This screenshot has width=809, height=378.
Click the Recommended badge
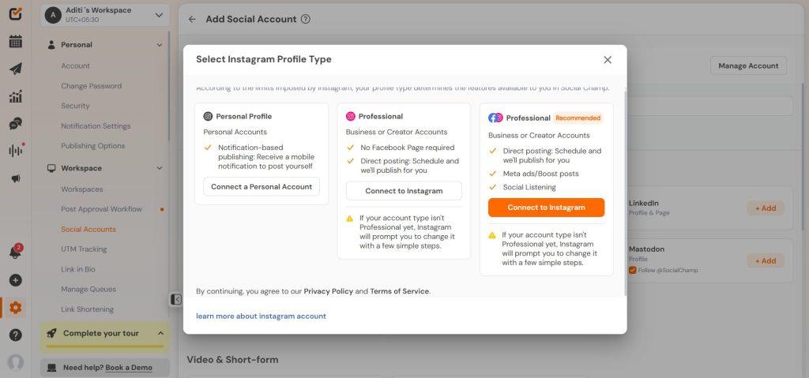[578, 118]
